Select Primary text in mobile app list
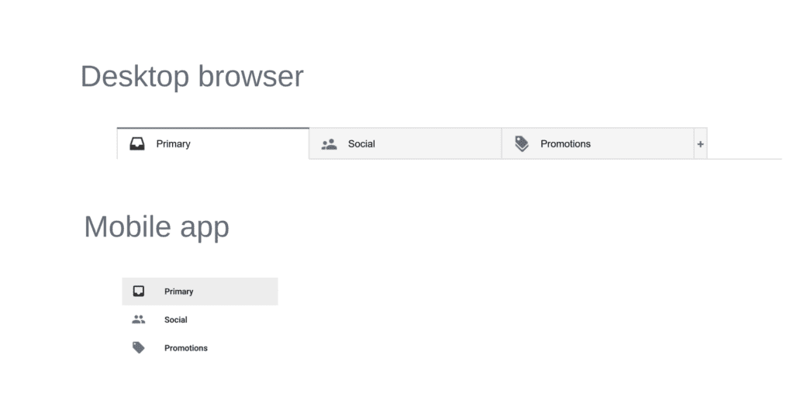 click(179, 292)
